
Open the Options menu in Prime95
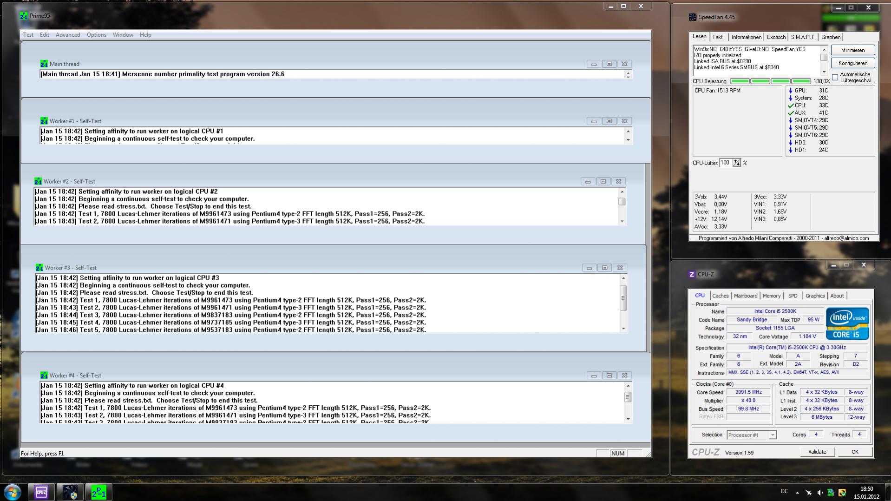click(97, 35)
